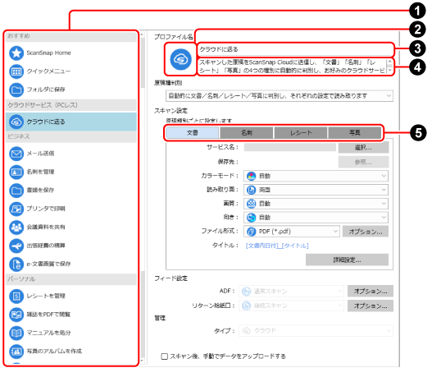
Task: Click the description box scroll down arrow
Action: click(x=390, y=71)
